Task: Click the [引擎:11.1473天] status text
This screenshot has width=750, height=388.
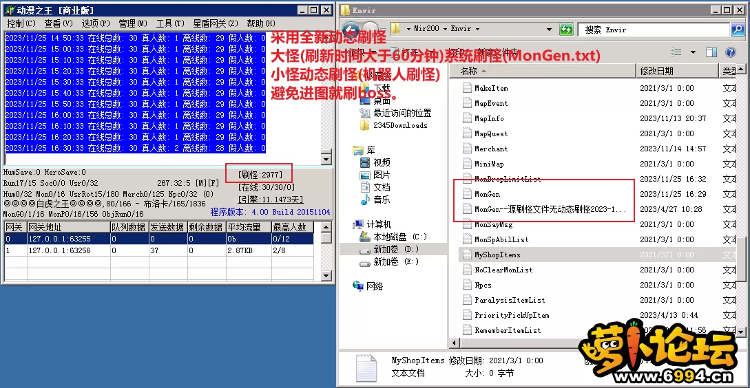Action: coord(270,200)
